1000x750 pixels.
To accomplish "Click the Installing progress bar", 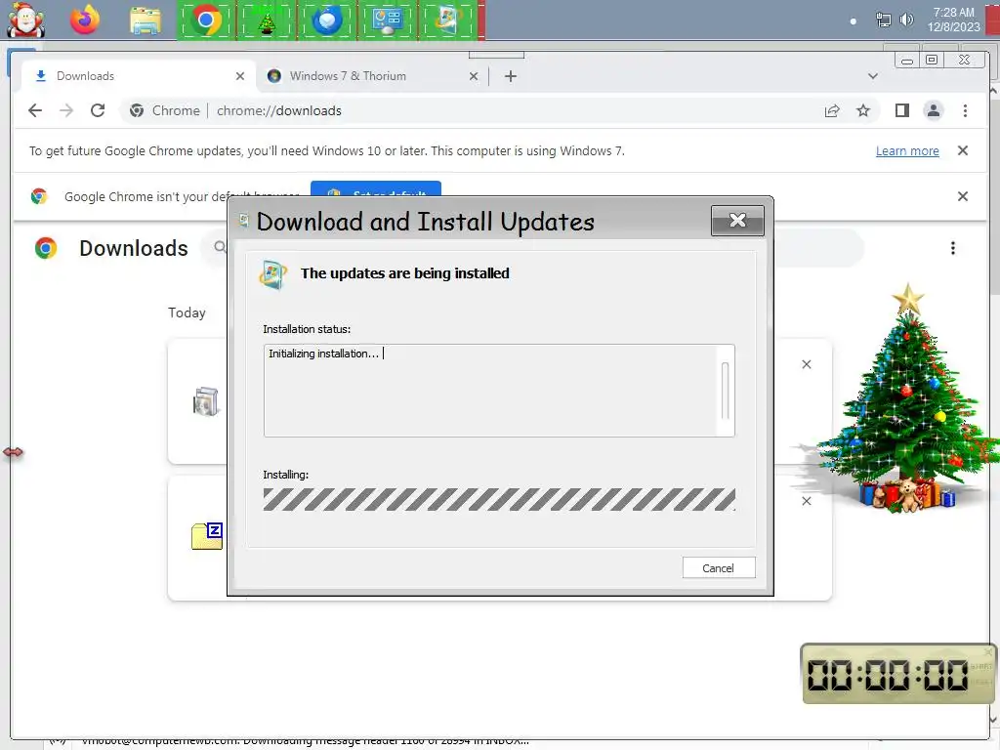I will coord(499,499).
